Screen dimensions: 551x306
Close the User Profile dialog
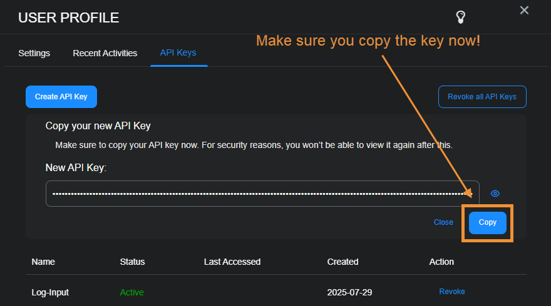[x=525, y=10]
